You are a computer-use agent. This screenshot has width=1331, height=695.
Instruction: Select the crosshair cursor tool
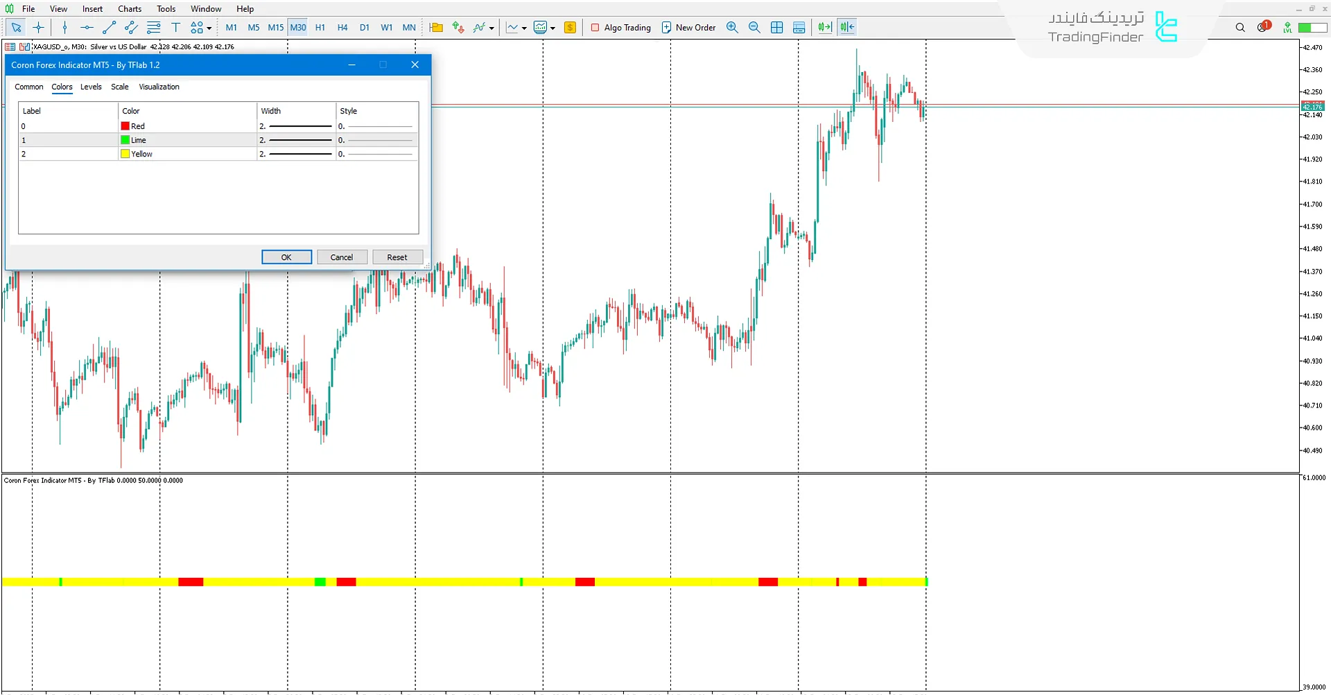coord(39,28)
